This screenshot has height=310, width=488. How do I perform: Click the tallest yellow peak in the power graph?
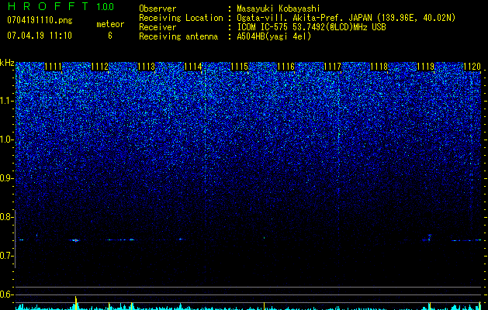click(75, 303)
